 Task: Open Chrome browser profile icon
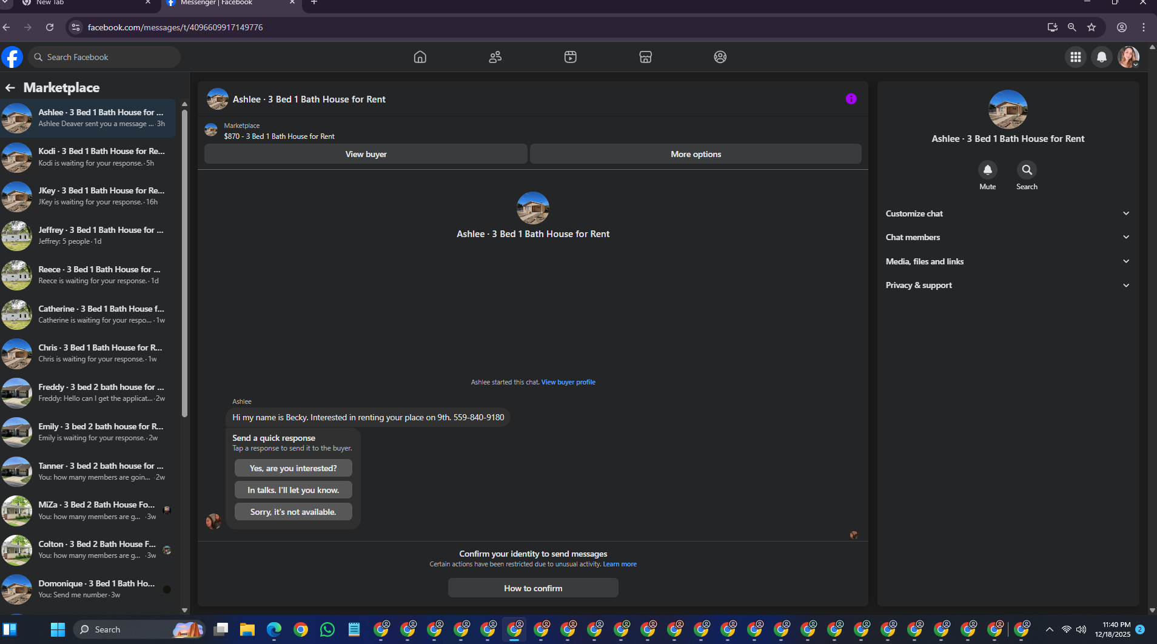coord(1122,27)
